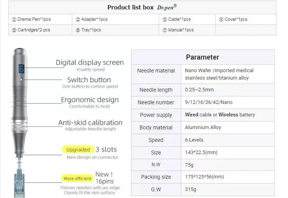The height and width of the screenshot is (198, 288).
Task: Click the yellow Upgraded badge
Action: (78, 149)
